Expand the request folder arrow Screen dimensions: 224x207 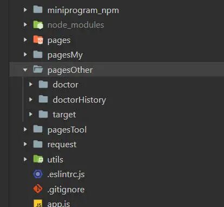point(25,144)
